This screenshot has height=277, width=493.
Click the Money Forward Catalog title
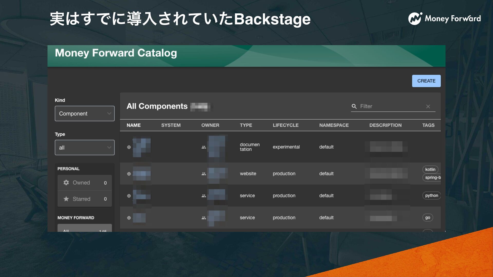[116, 53]
